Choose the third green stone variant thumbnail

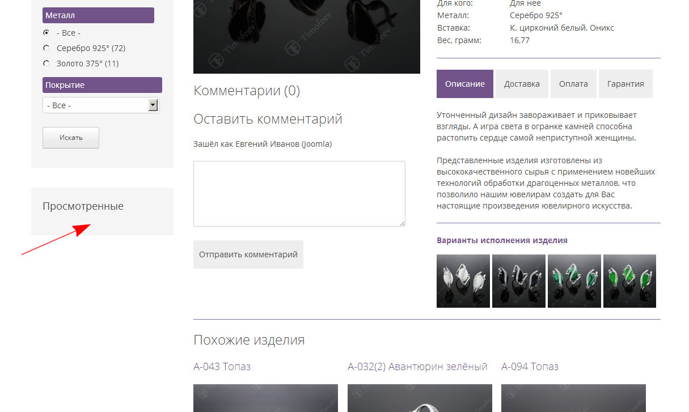tap(574, 281)
